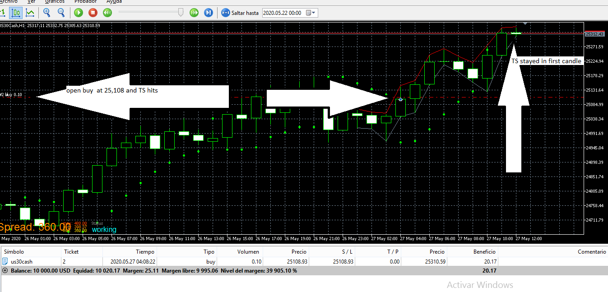Switch chart to line graph mode

[30, 13]
